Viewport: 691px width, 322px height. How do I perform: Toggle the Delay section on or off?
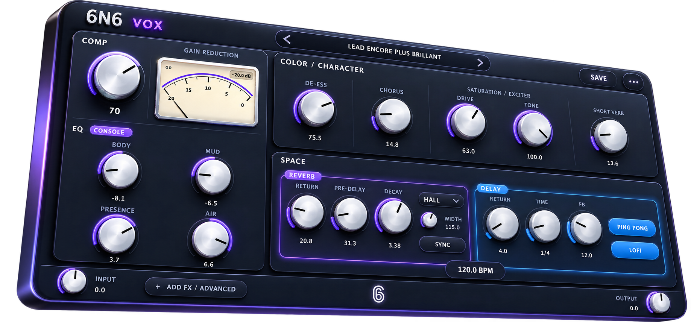(491, 189)
